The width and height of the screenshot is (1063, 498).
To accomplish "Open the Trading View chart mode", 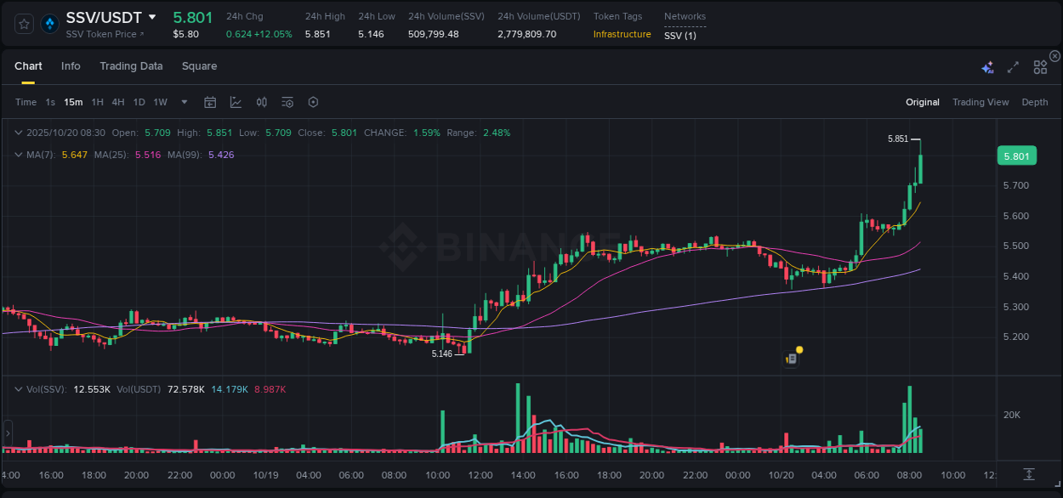I will coord(981,102).
